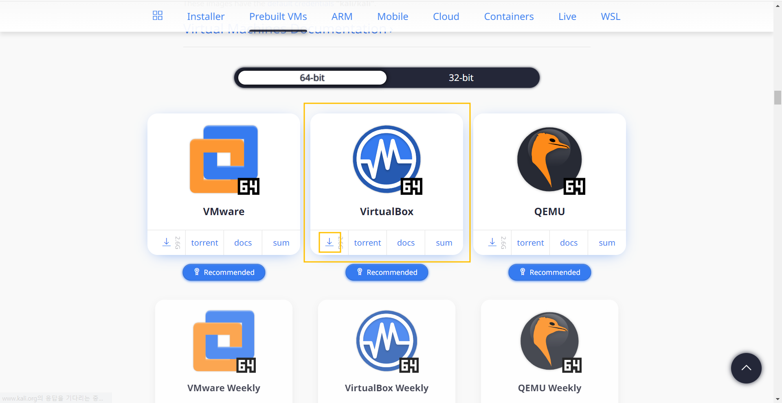Viewport: 782px width, 403px height.
Task: Navigate to Cloud images
Action: [x=446, y=17]
